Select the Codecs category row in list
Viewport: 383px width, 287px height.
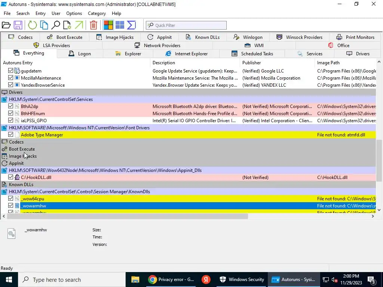(189, 142)
